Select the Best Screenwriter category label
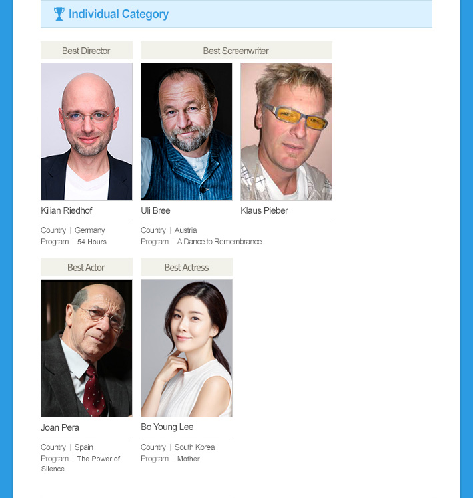 (236, 51)
